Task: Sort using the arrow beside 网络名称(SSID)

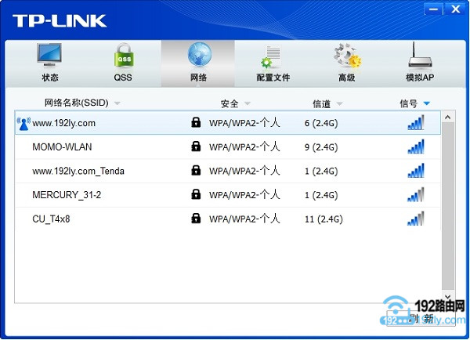Action: [x=117, y=103]
